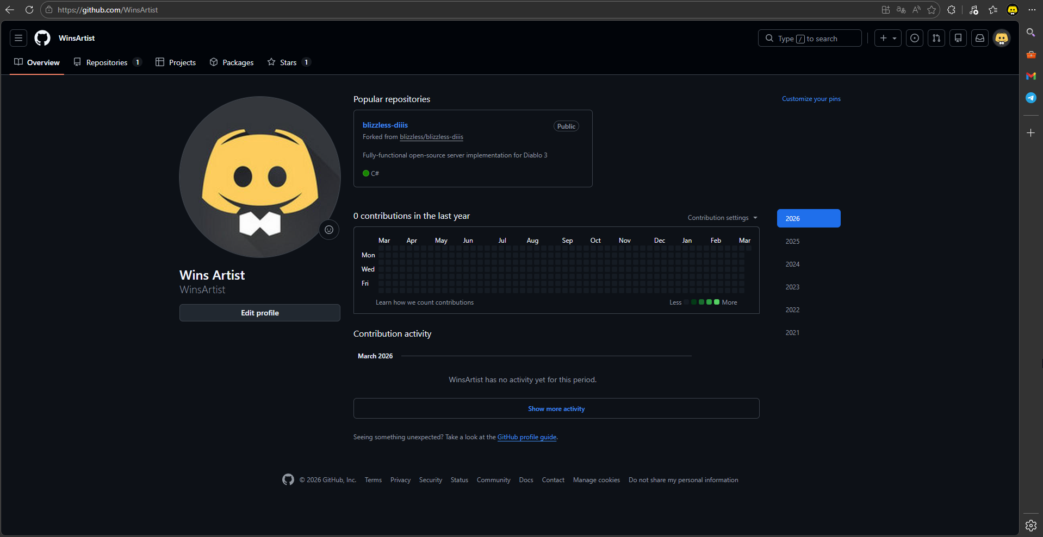
Task: Open the Issues icon in GitHub header
Action: (915, 38)
